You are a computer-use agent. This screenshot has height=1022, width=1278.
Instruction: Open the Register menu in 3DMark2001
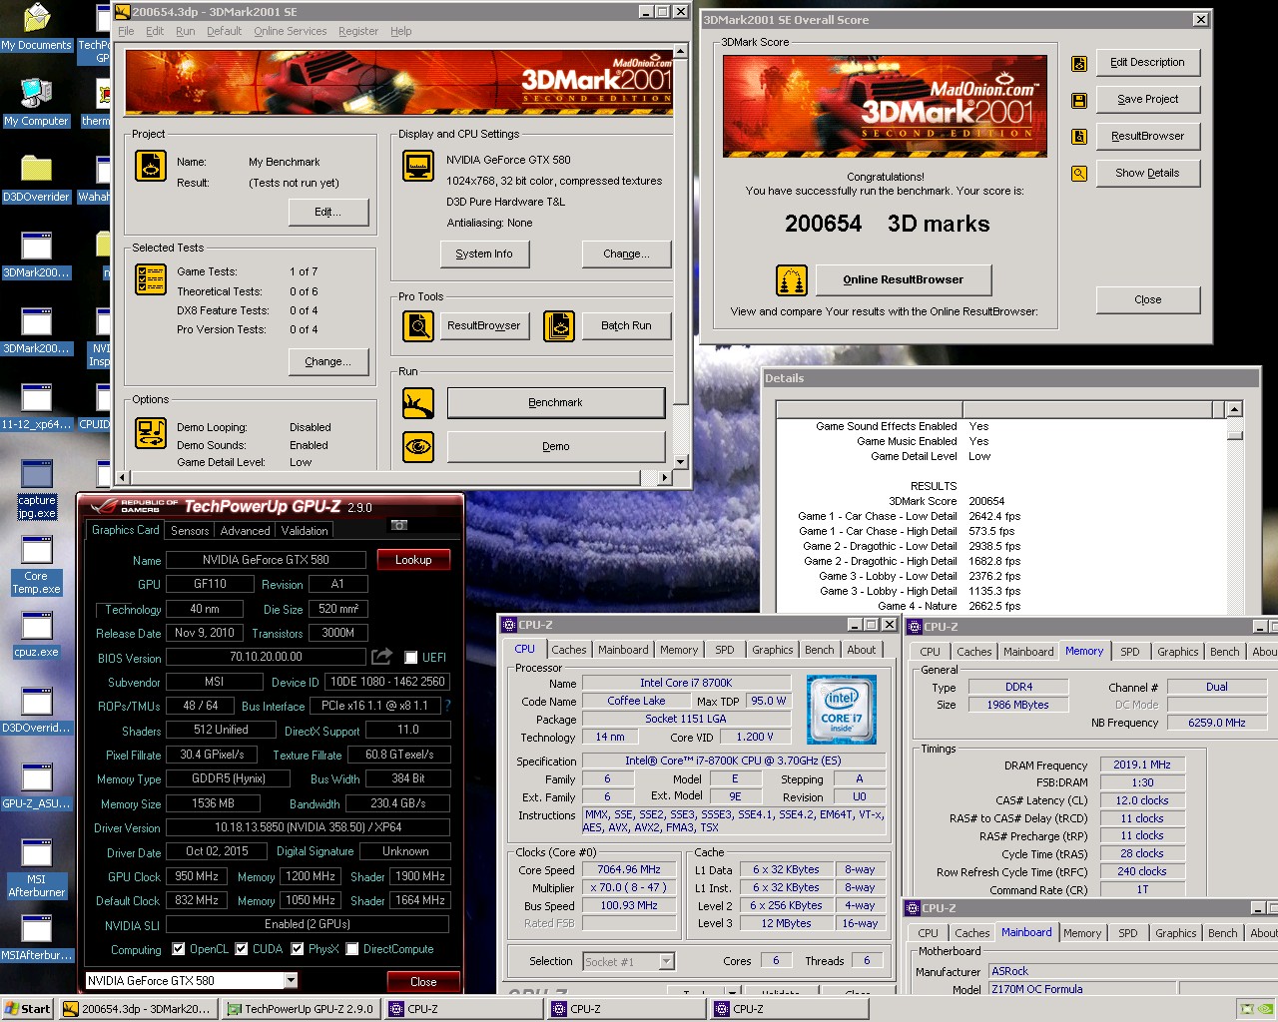(x=358, y=31)
